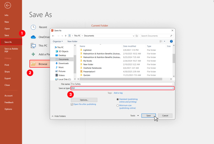Image resolution: width=214 pixels, height=144 pixels.
Task: Click the horizontal scrollbar in file list
Action: 121,79
